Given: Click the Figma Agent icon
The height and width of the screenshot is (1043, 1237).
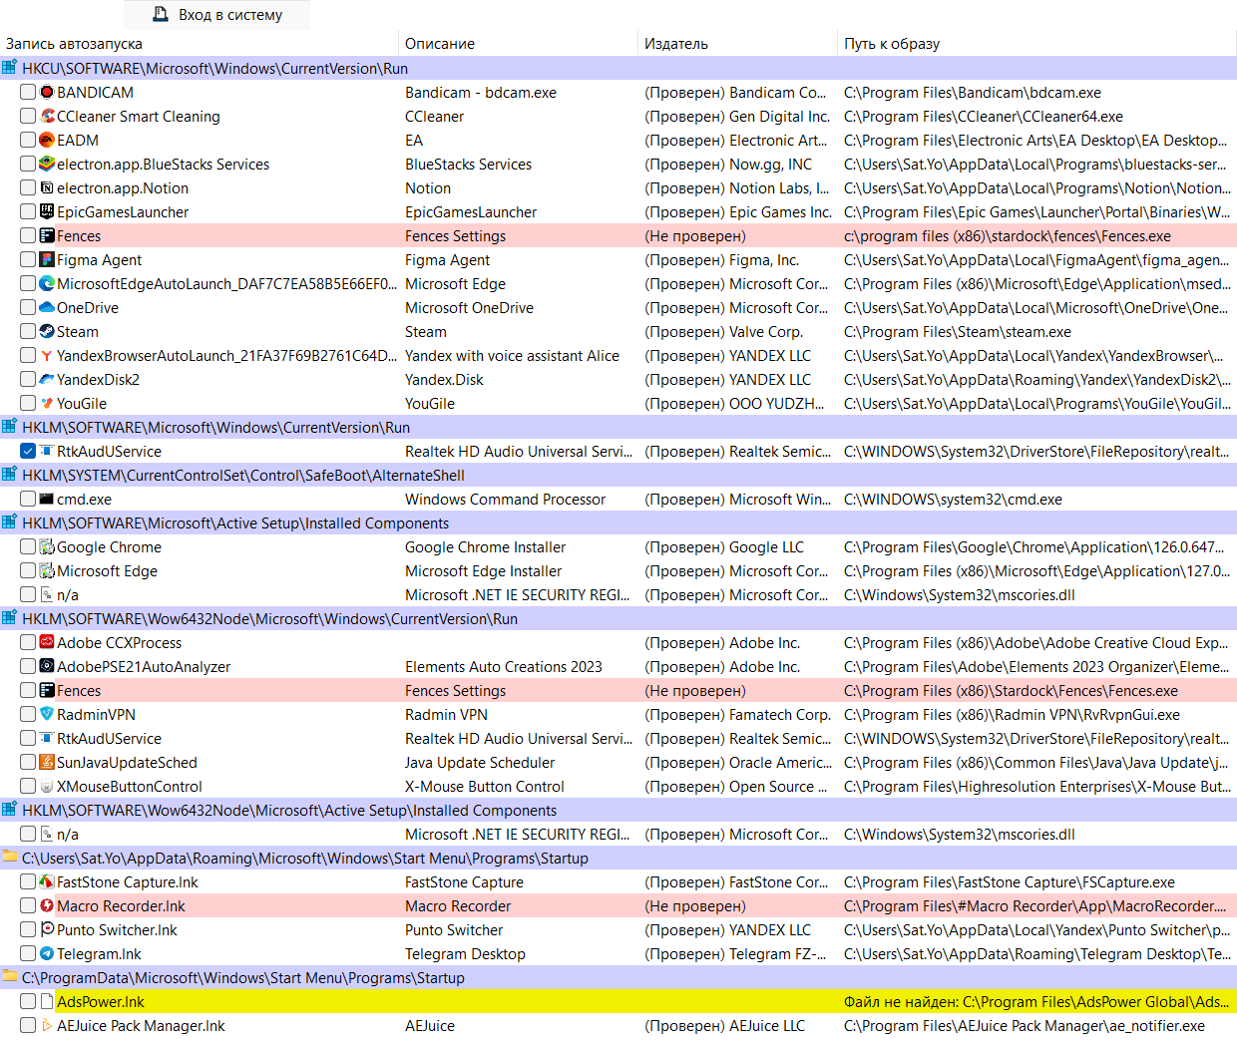Looking at the screenshot, I should point(47,259).
